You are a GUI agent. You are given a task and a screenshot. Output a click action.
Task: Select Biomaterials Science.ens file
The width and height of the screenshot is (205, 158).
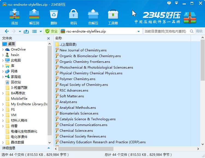tap(79, 113)
